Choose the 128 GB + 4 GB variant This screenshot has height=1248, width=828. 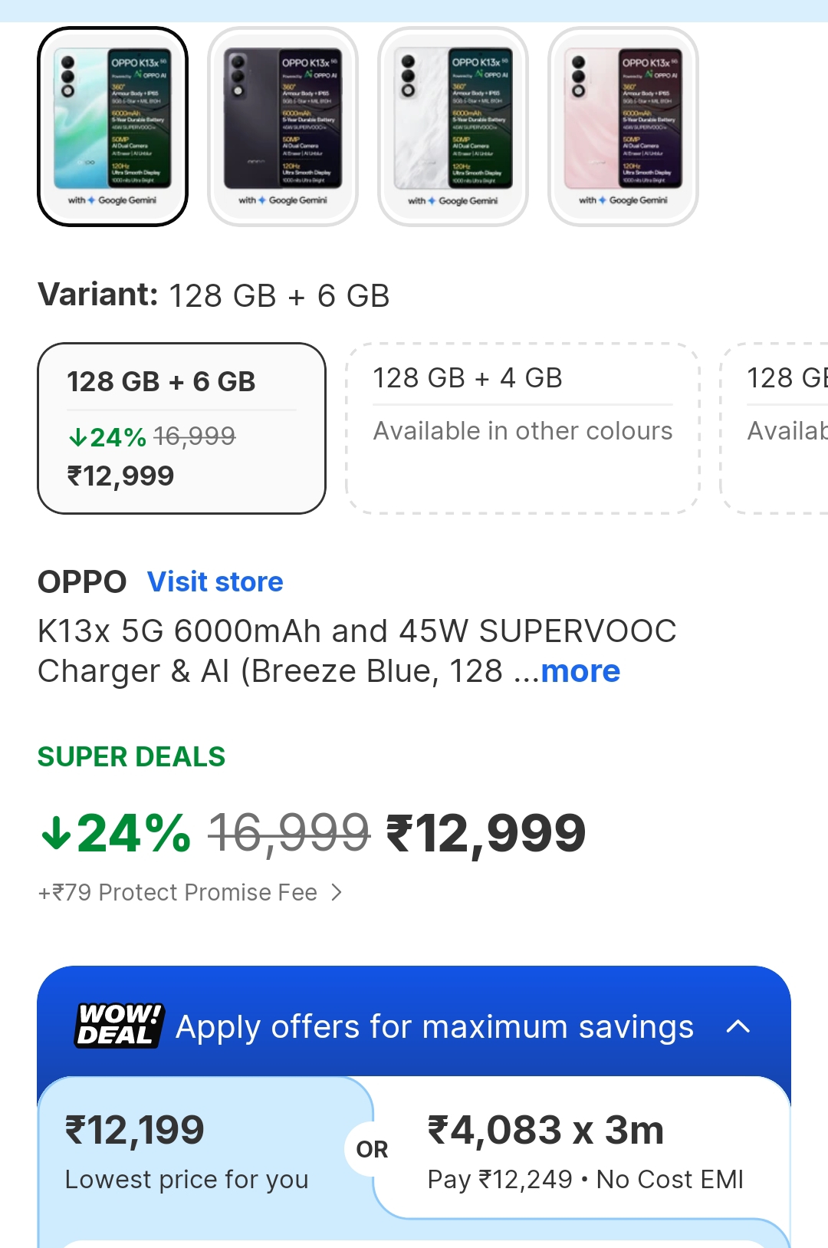[523, 428]
